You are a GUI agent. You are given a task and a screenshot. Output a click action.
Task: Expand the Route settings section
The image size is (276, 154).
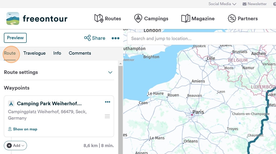(x=110, y=72)
